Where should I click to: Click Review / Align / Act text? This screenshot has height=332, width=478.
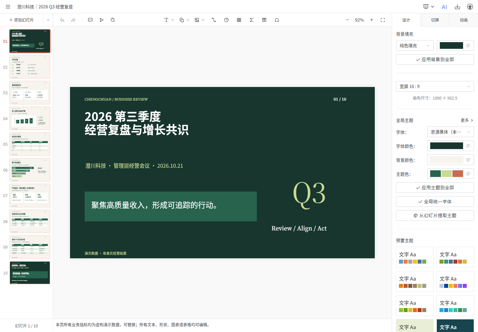pos(299,228)
